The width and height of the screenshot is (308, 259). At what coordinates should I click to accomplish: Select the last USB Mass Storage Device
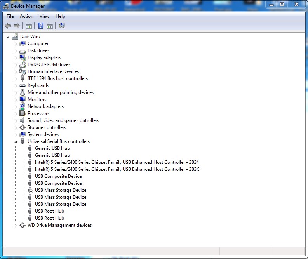pyautogui.click(x=61, y=204)
